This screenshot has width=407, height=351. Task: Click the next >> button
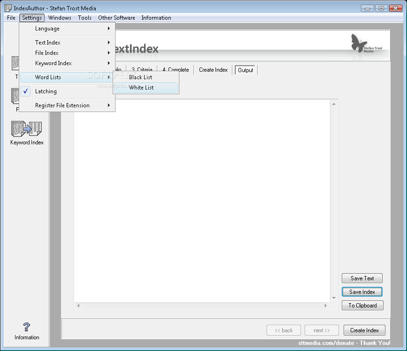(322, 330)
